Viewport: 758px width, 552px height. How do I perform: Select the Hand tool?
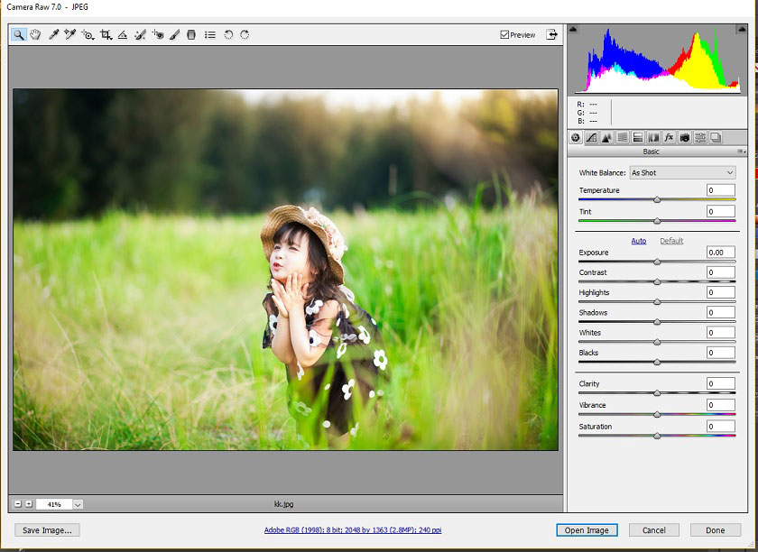pyautogui.click(x=35, y=35)
